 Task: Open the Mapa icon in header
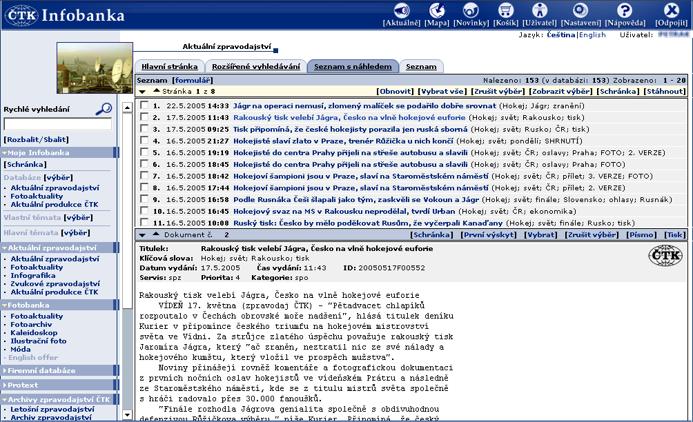click(436, 10)
